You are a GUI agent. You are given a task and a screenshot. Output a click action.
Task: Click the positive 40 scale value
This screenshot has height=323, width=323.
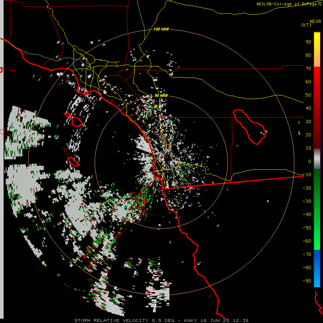click(x=308, y=108)
